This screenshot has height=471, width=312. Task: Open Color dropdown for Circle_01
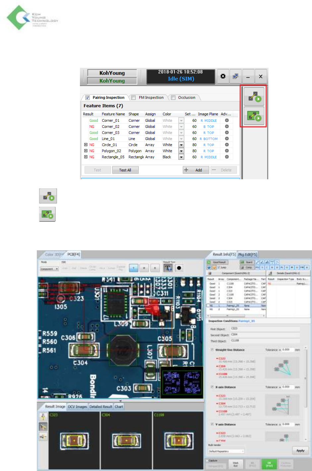tap(181, 145)
